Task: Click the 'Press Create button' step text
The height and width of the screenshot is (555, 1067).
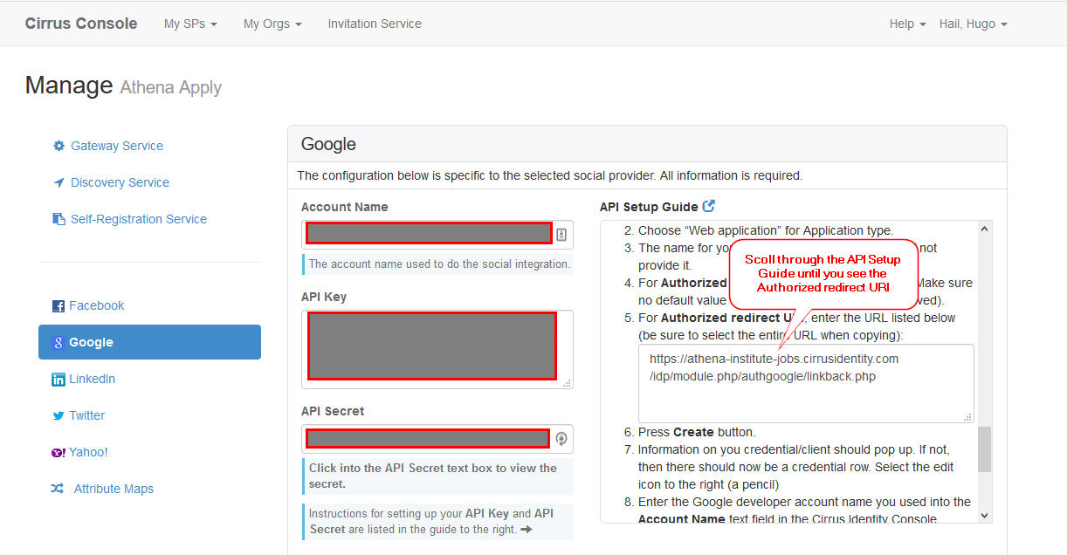Action: [697, 432]
